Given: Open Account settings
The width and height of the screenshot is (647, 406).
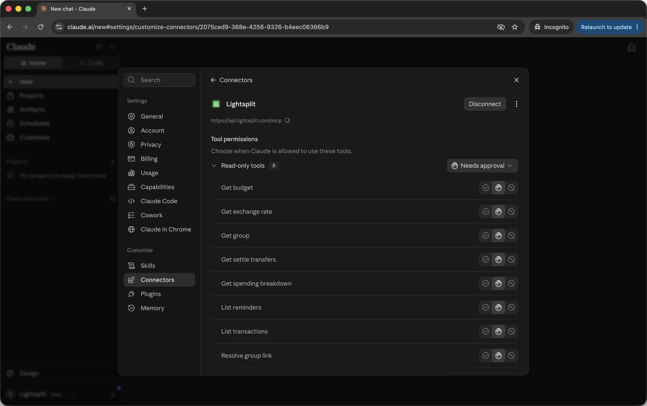Looking at the screenshot, I should [159, 130].
